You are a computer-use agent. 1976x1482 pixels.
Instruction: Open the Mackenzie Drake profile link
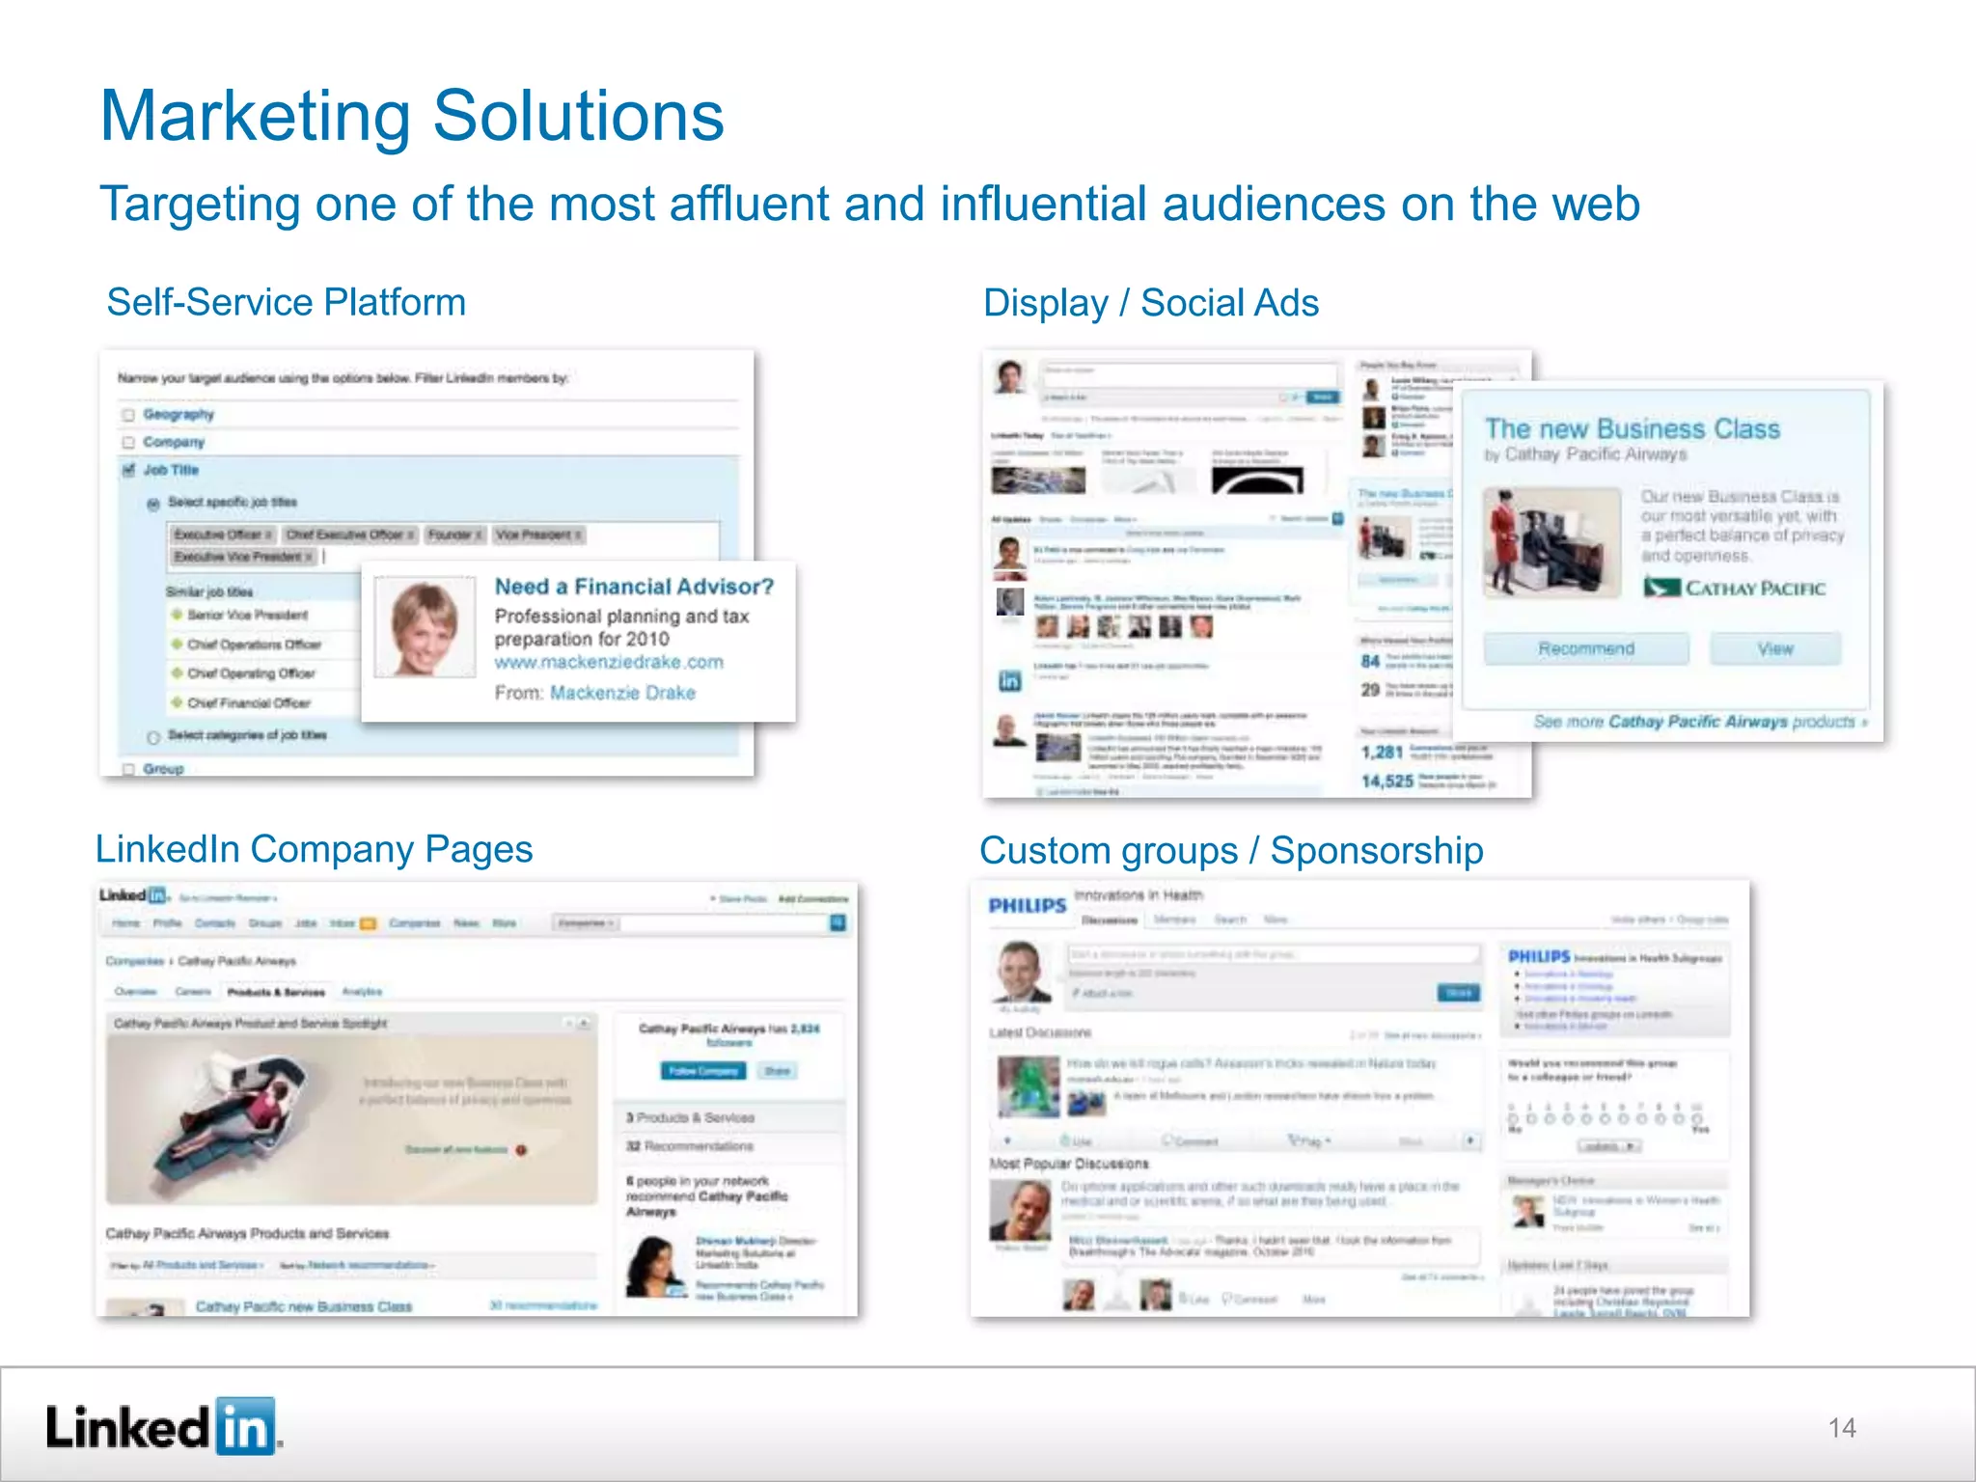[x=622, y=693]
